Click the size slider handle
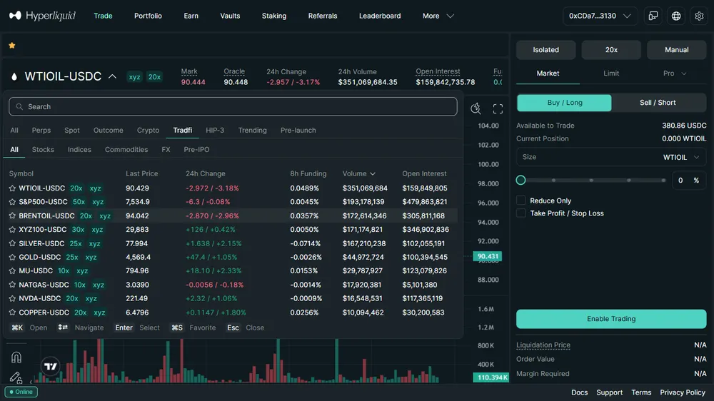 pos(521,181)
